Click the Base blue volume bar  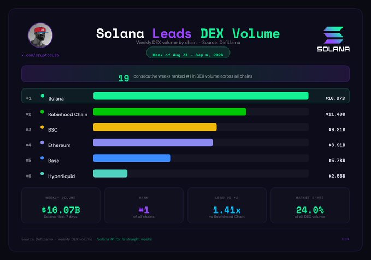pos(132,158)
